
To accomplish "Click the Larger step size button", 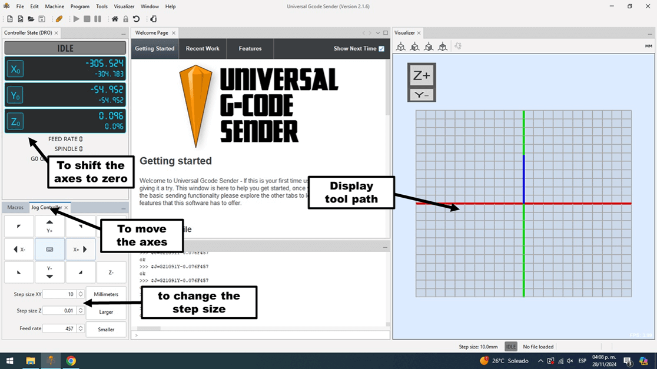I will (x=106, y=312).
